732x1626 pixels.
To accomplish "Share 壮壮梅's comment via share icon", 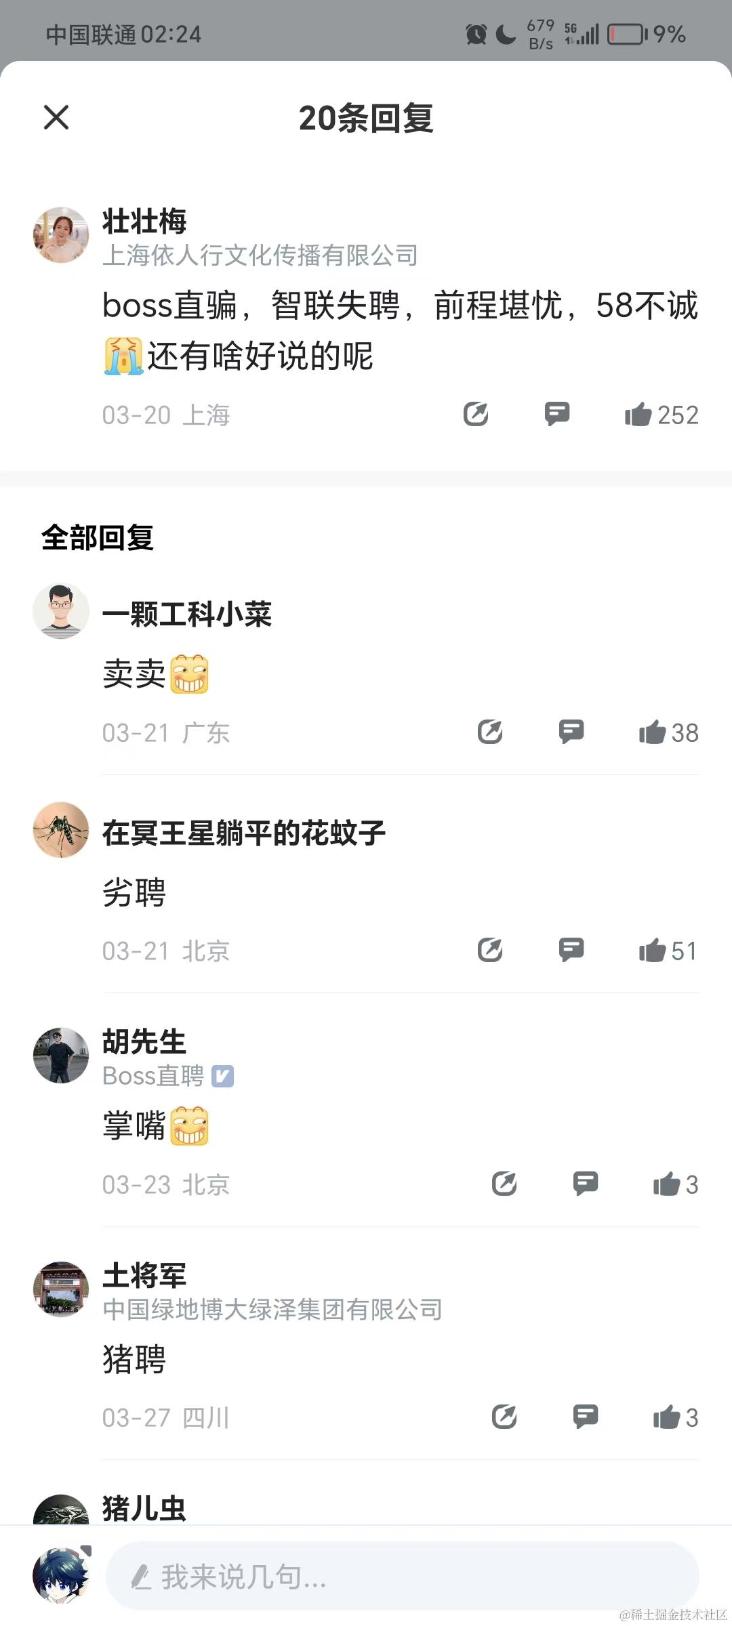I will tap(476, 414).
